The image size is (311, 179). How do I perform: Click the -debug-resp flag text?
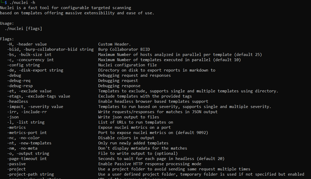point(20,86)
